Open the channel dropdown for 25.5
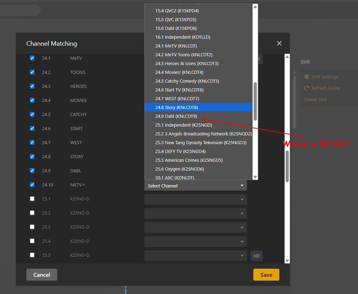Image resolution: width=358 pixels, height=294 pixels. click(x=196, y=256)
